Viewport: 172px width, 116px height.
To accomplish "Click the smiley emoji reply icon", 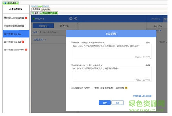I will [x=126, y=88].
